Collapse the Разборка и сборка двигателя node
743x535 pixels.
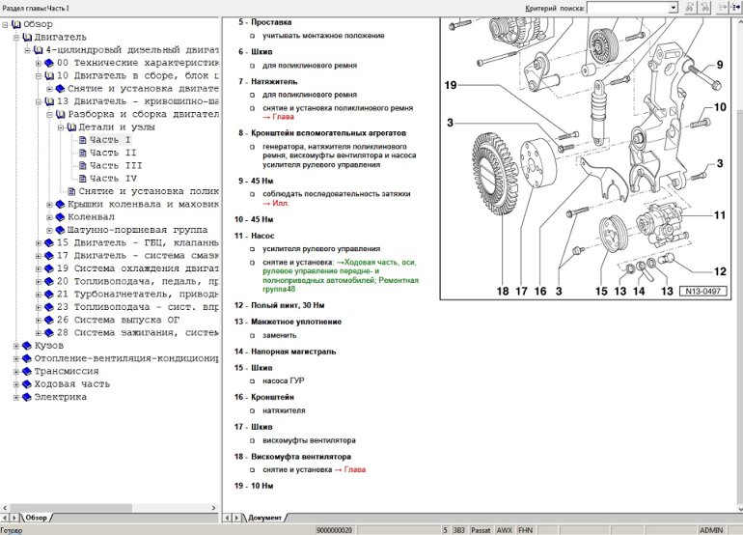point(50,114)
